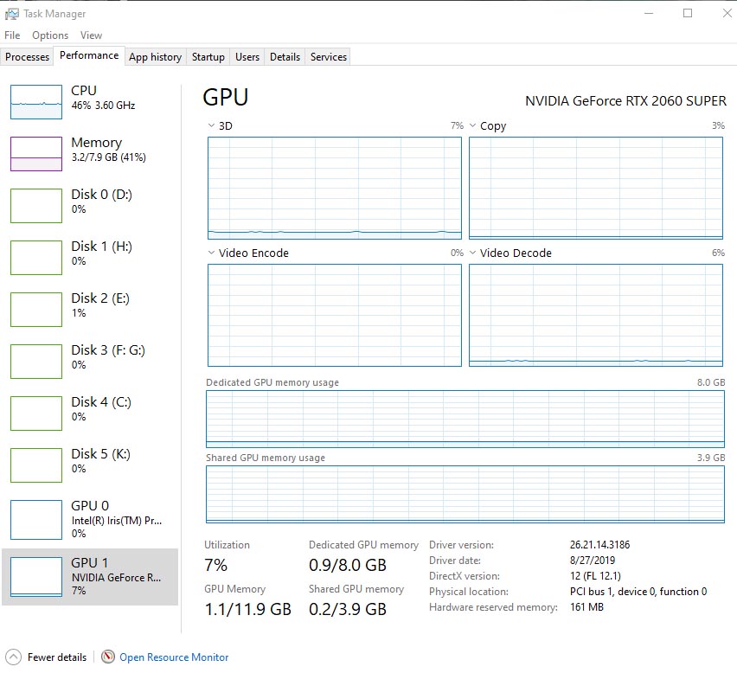Click the driver date 8/27/2019 value
The image size is (737, 673).
click(593, 561)
